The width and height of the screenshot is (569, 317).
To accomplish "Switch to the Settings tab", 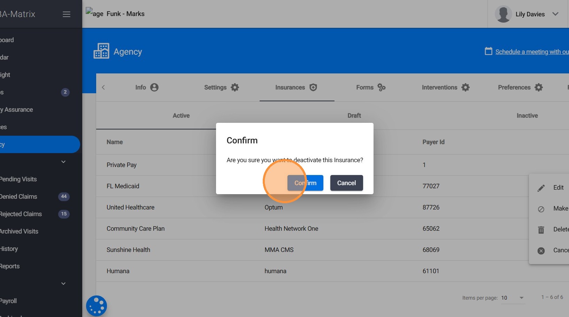I will tap(221, 87).
